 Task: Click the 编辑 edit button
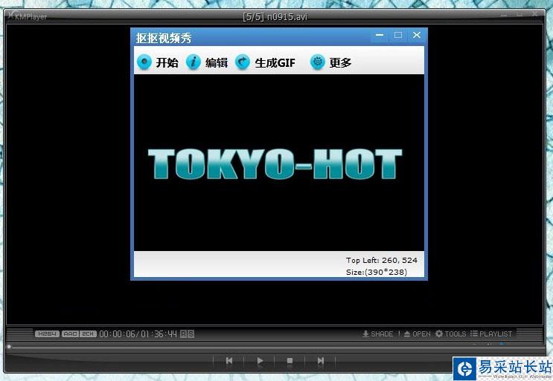(x=207, y=62)
